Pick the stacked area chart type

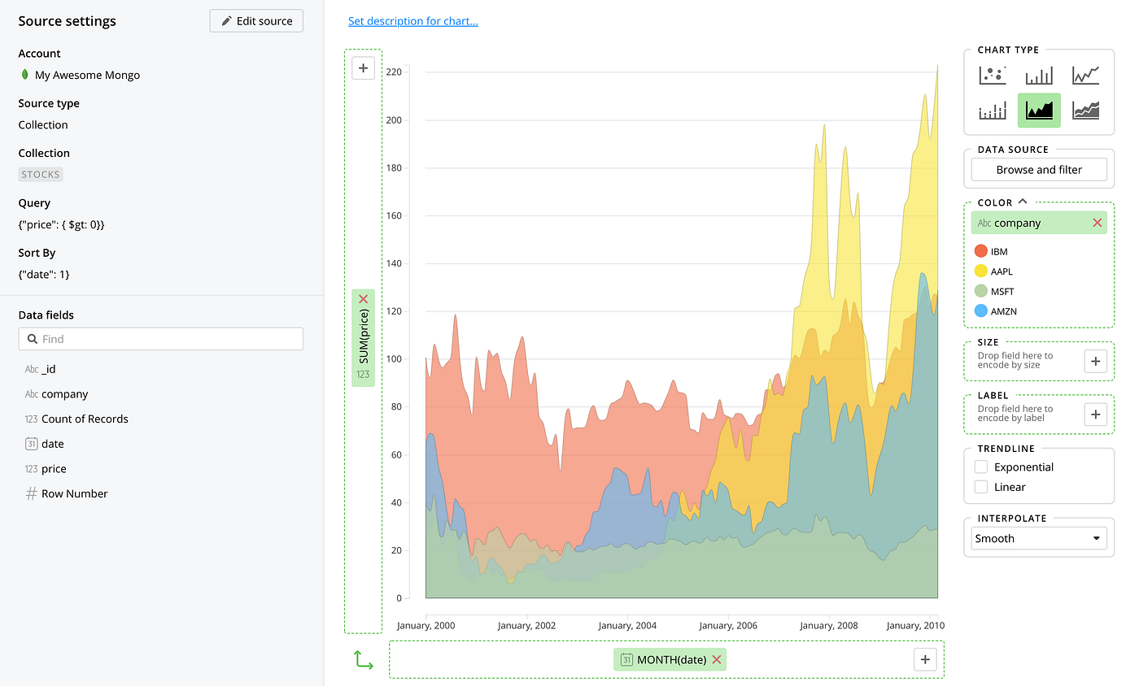(x=1085, y=110)
